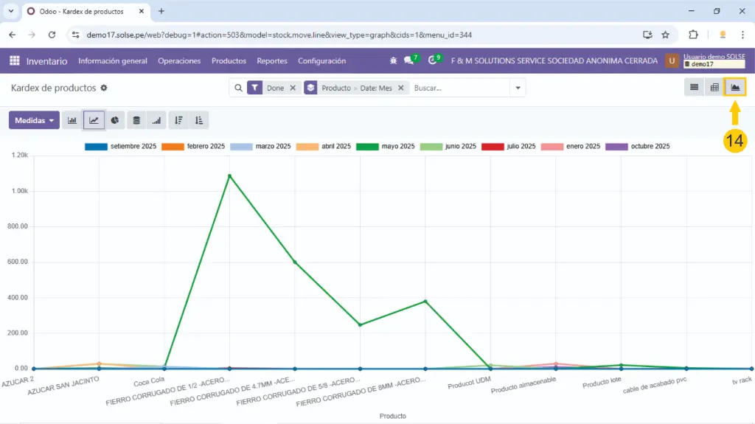
Task: Switch to pivot table view
Action: tap(714, 88)
